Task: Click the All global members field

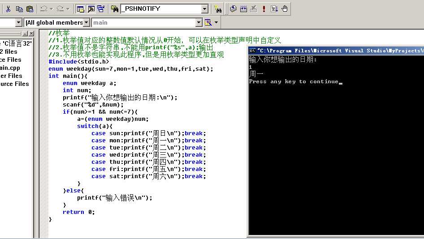Action: point(54,22)
